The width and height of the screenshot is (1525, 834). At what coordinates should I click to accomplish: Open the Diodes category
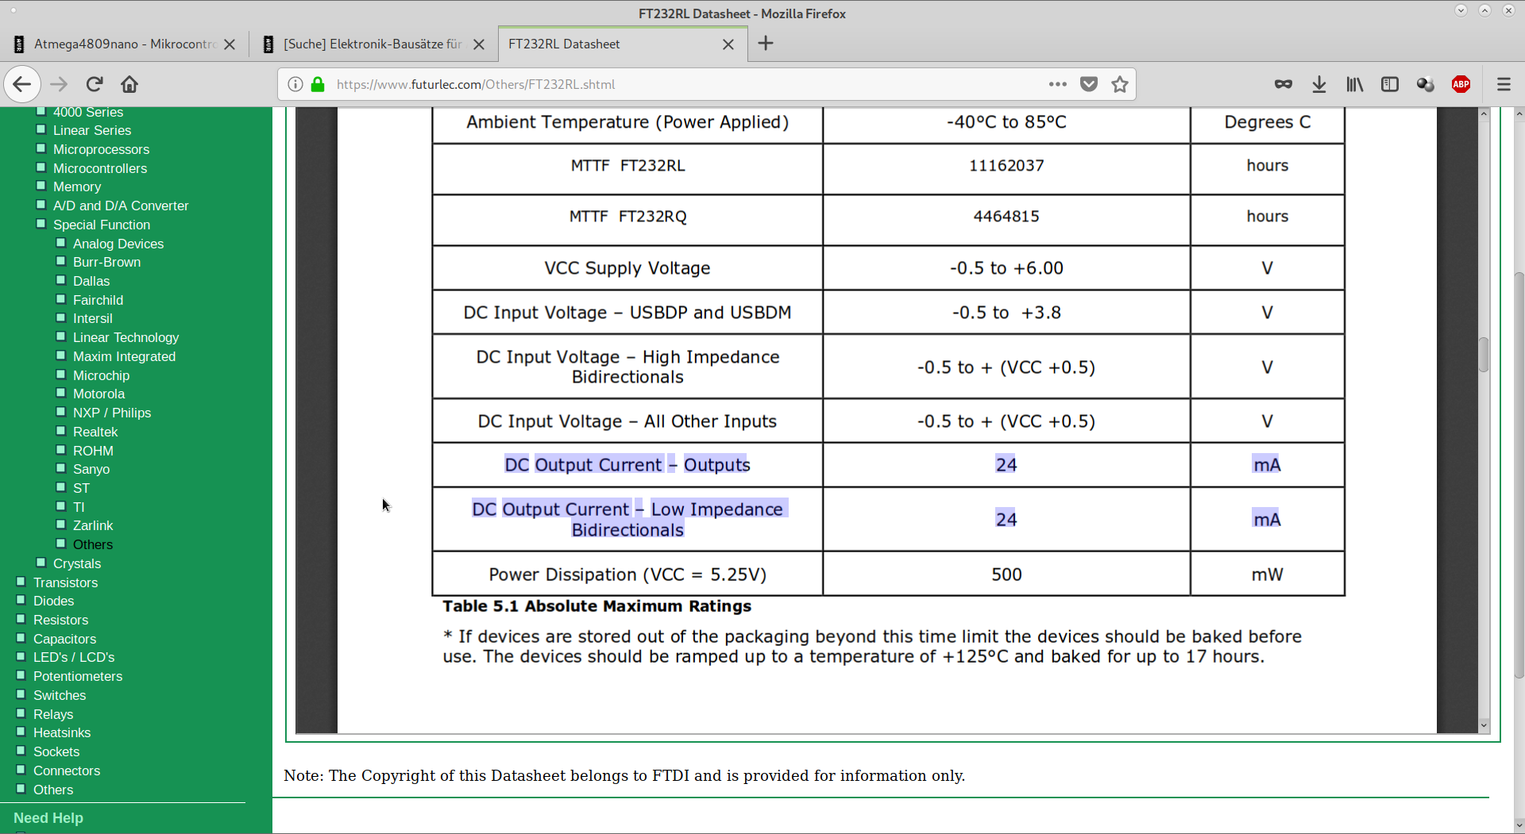point(53,601)
